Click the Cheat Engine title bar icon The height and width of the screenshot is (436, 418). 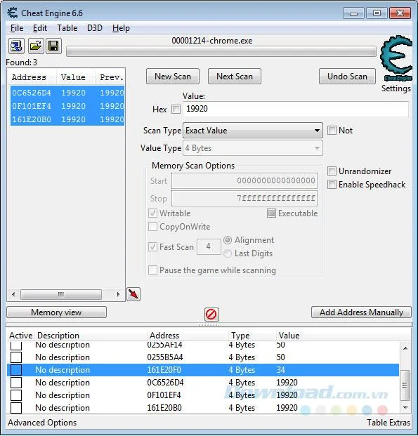(13, 13)
